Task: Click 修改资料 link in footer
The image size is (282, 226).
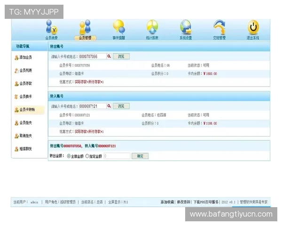Action: 183,202
